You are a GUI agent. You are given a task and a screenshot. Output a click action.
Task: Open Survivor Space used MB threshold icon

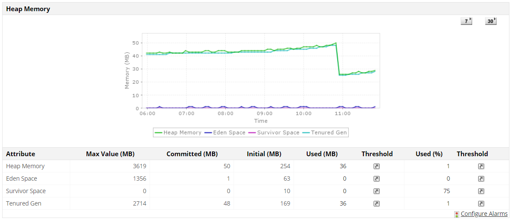(377, 191)
